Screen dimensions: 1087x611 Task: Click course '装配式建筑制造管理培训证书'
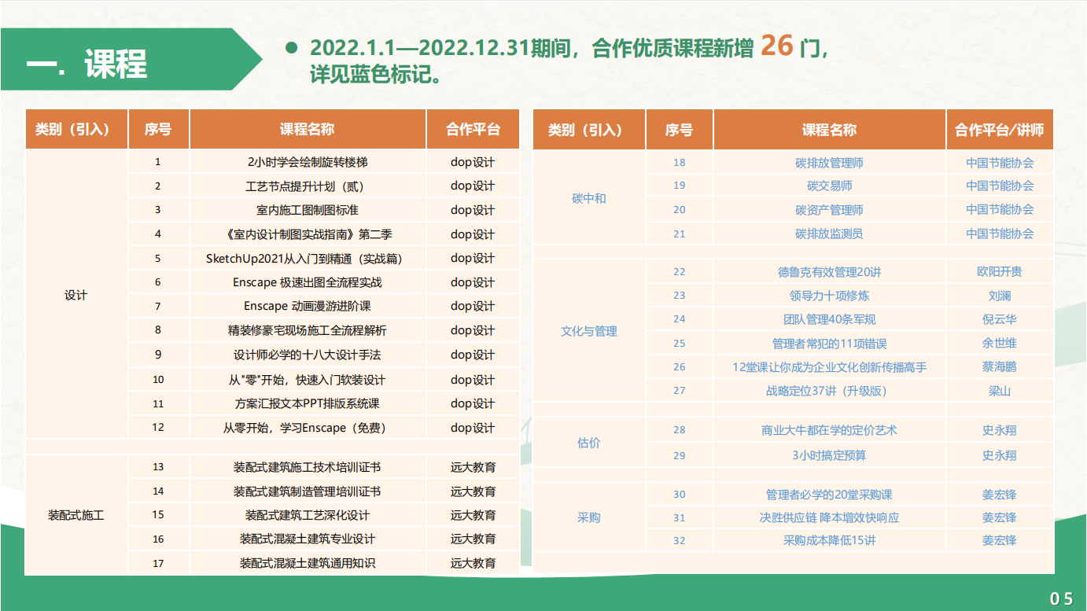pyautogui.click(x=308, y=491)
